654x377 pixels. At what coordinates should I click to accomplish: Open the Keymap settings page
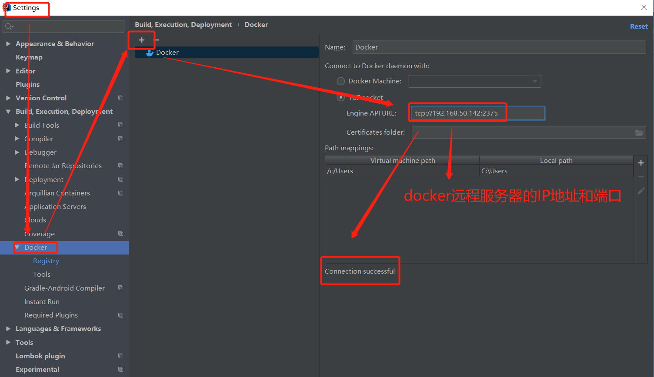click(29, 57)
